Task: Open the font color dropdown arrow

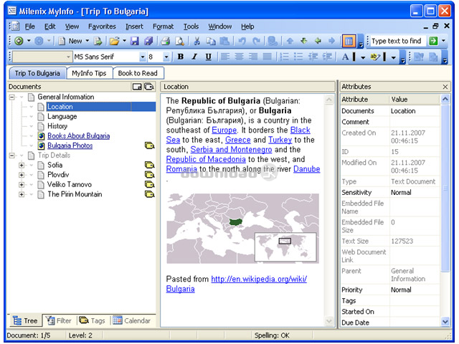Action: click(x=363, y=57)
